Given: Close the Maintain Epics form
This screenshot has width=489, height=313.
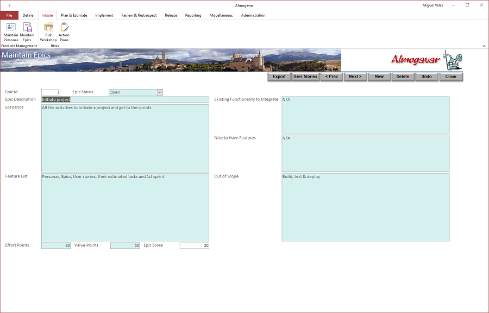Looking at the screenshot, I should point(450,76).
